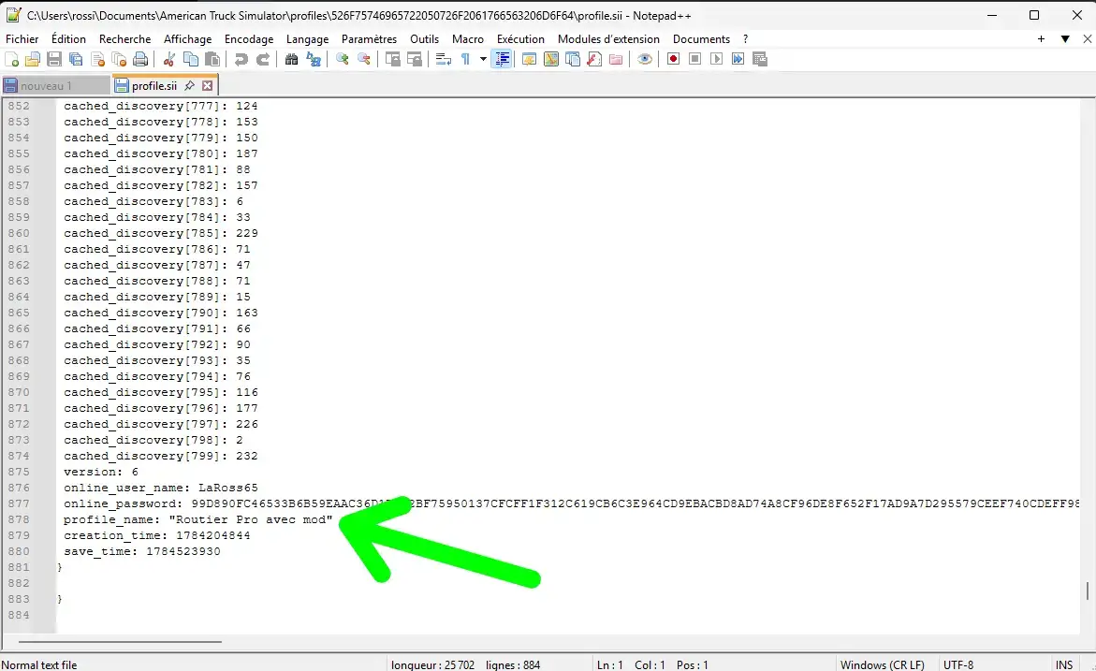Click the Play macro icon
The height and width of the screenshot is (671, 1096).
coord(716,59)
